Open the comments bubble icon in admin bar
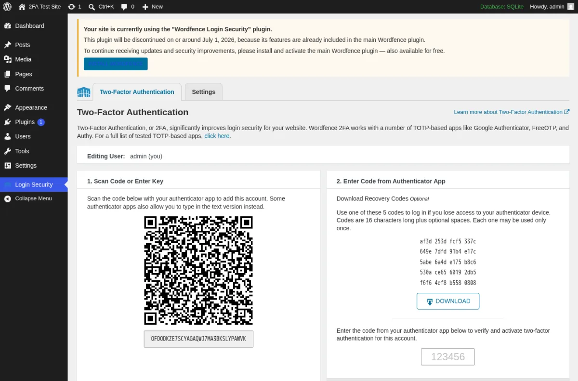The image size is (578, 381). (124, 7)
